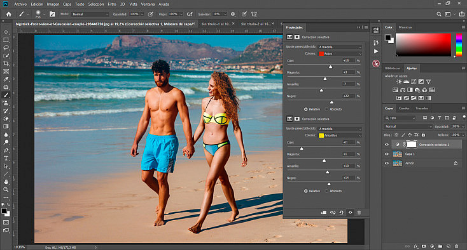Open the Filtro menu
The height and width of the screenshot is (250, 467).
pos(112,4)
